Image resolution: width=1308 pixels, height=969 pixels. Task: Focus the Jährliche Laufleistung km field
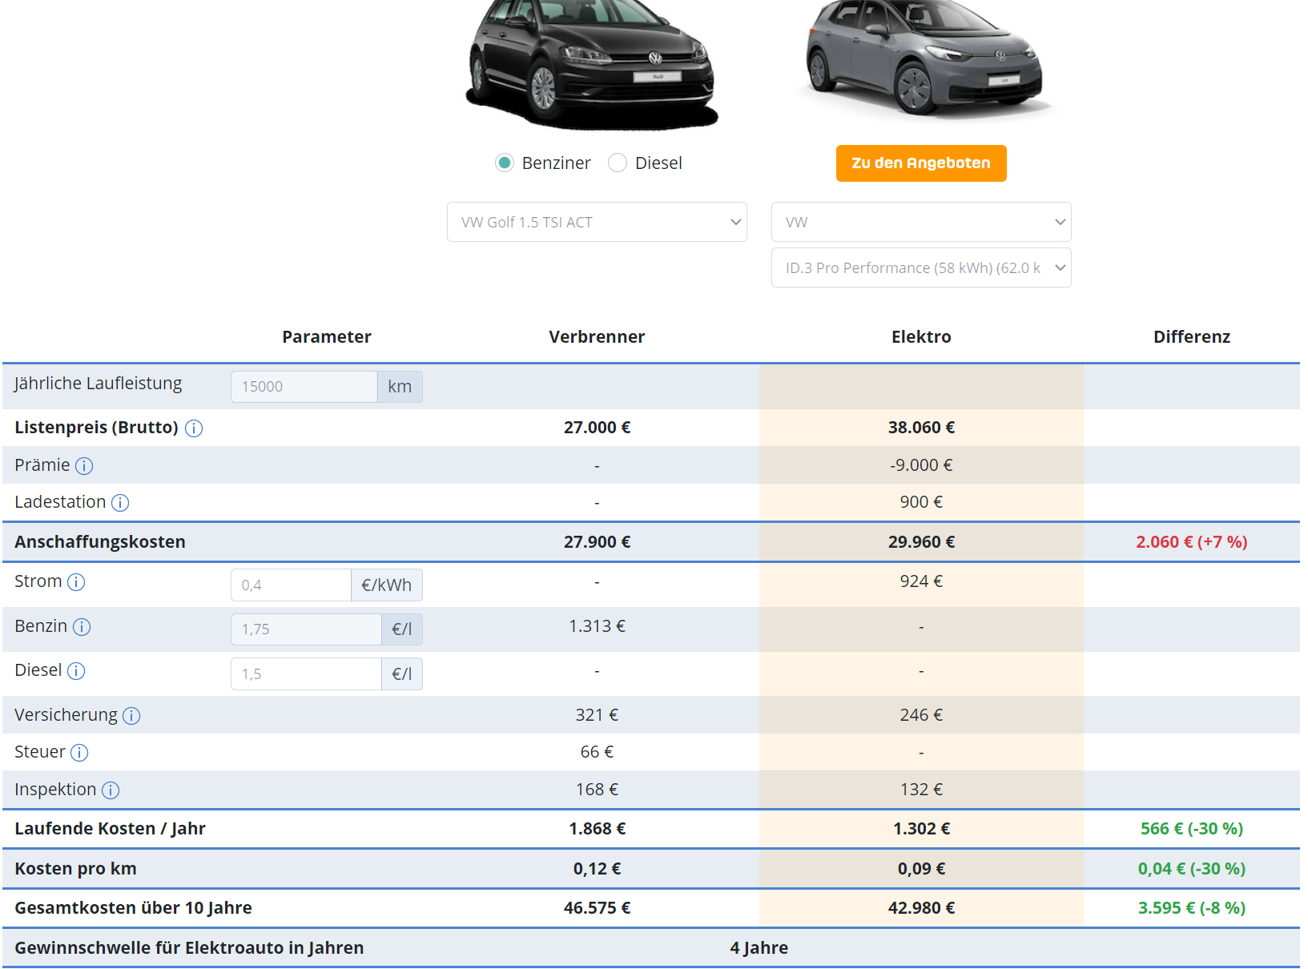(x=304, y=387)
